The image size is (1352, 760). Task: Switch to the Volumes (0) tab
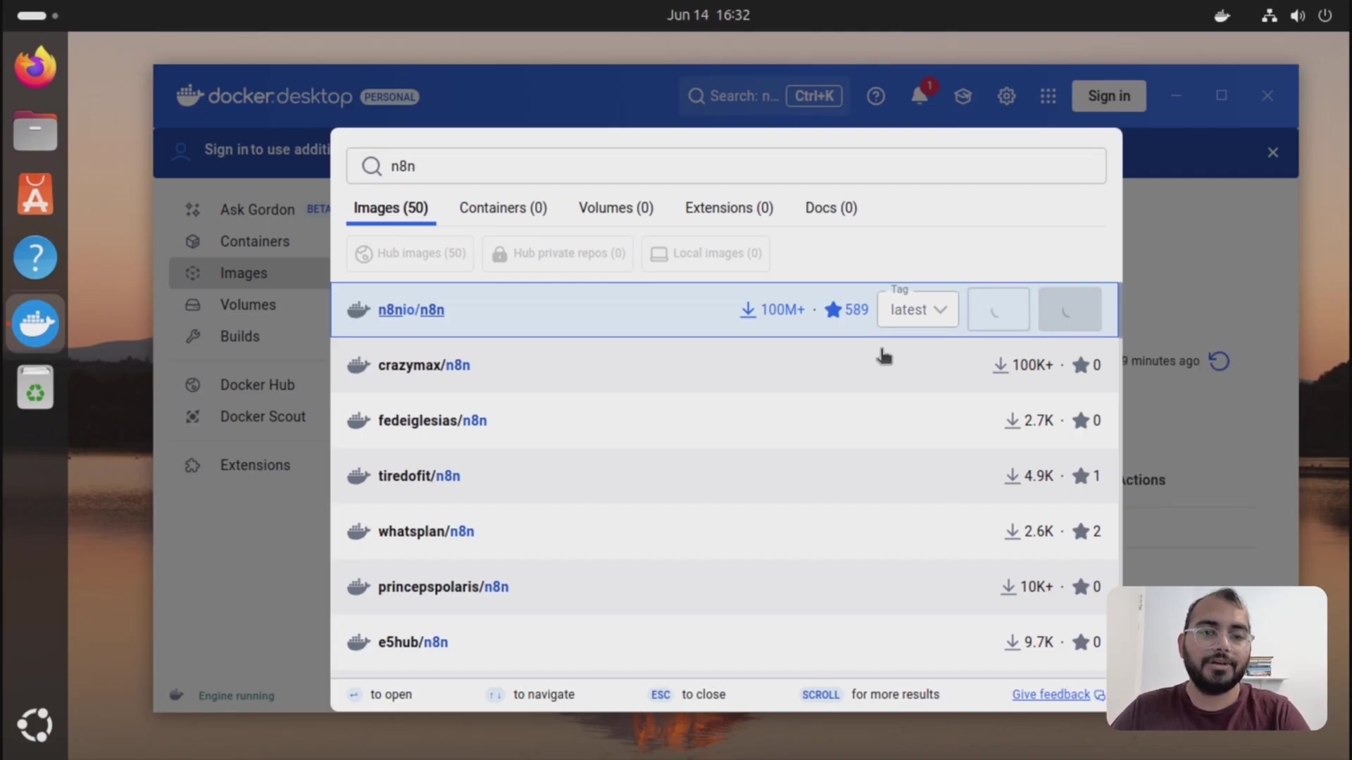point(616,208)
